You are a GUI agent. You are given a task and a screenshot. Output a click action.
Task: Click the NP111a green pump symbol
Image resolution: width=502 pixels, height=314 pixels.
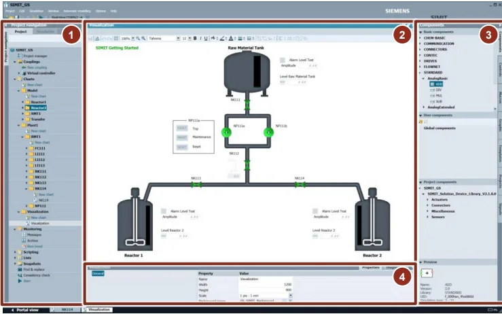click(x=226, y=132)
